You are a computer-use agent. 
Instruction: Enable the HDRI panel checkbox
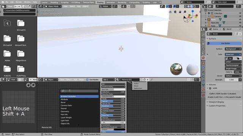(x=210, y=88)
